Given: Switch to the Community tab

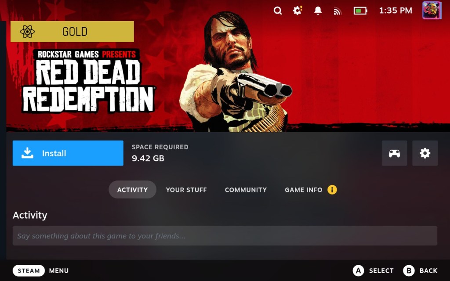Looking at the screenshot, I should 246,190.
